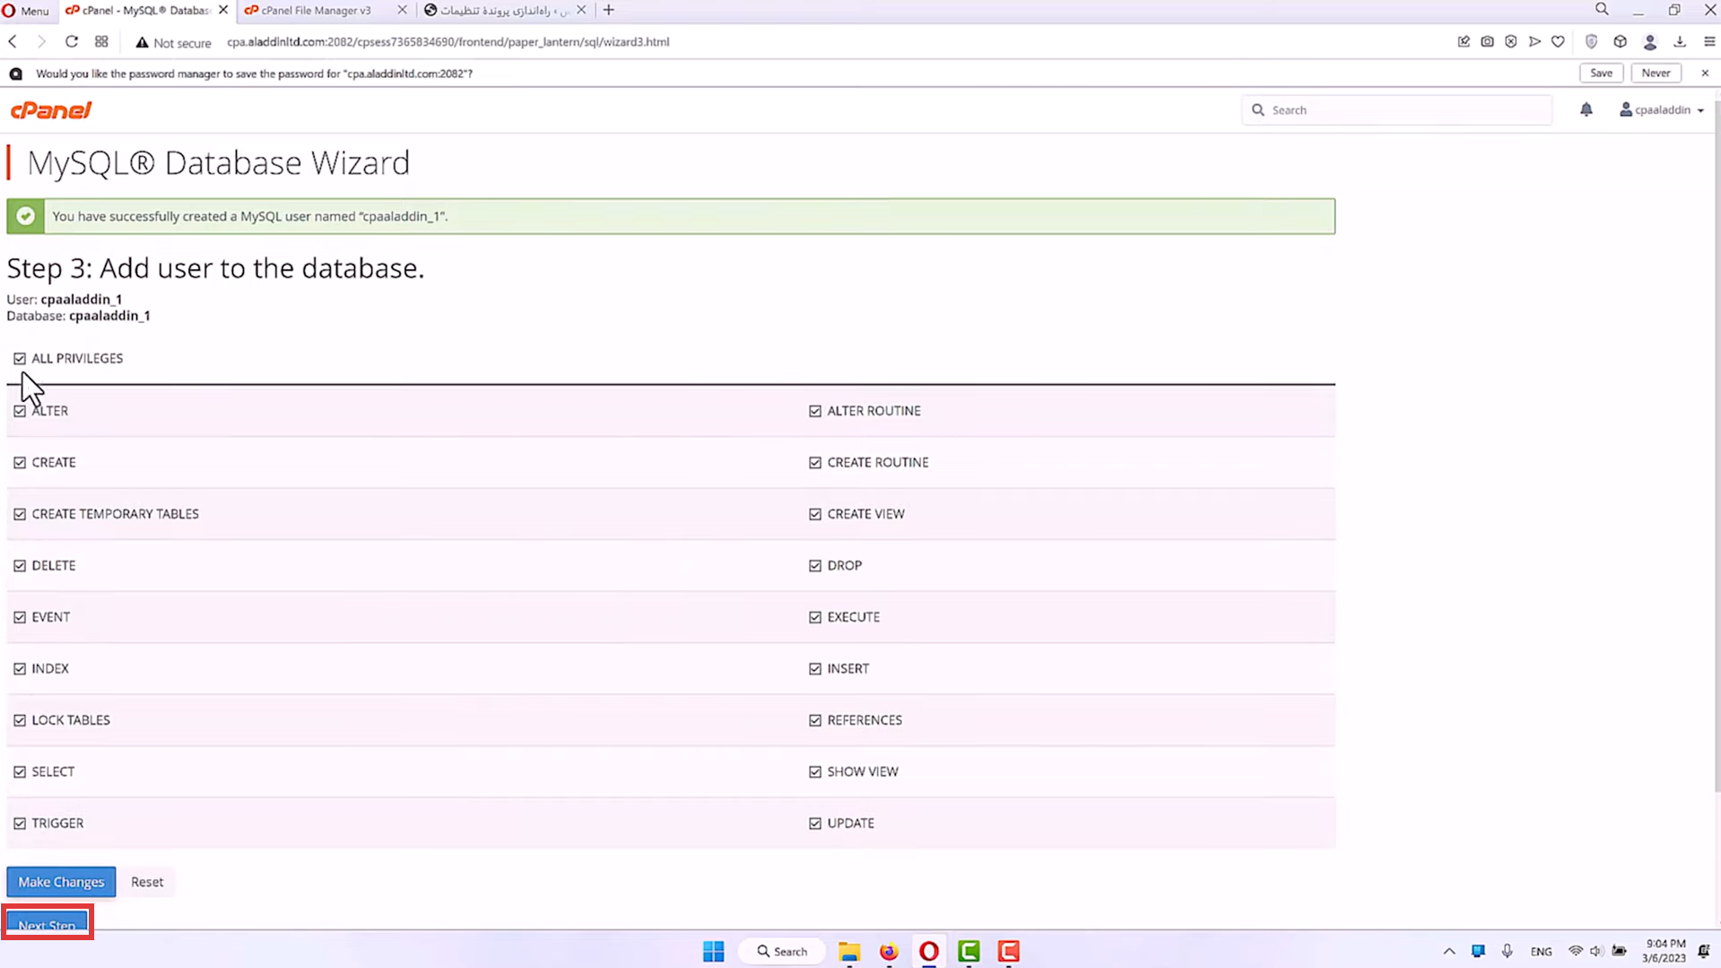The image size is (1721, 968).
Task: Open the taskbar clock and date
Action: click(1665, 951)
